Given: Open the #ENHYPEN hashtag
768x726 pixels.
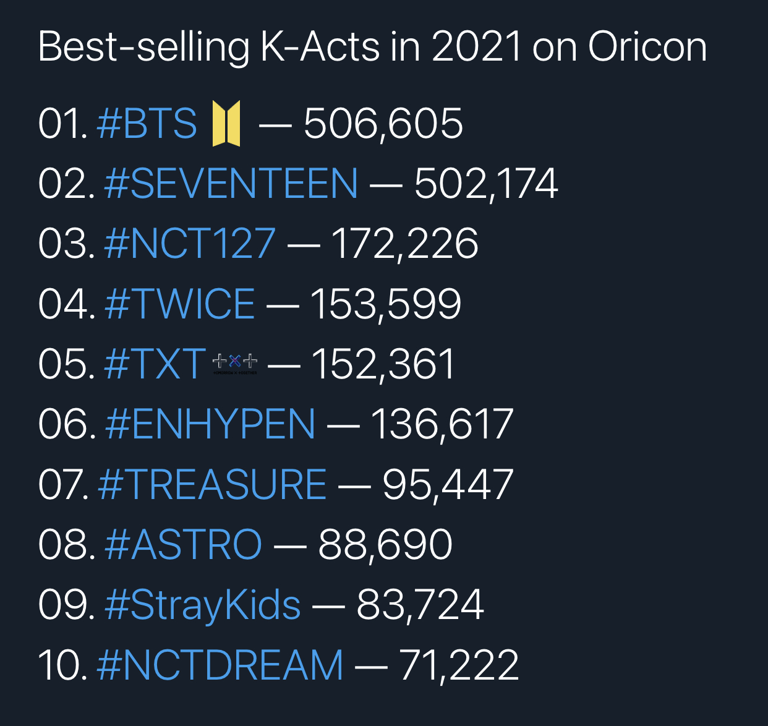Looking at the screenshot, I should click(210, 424).
